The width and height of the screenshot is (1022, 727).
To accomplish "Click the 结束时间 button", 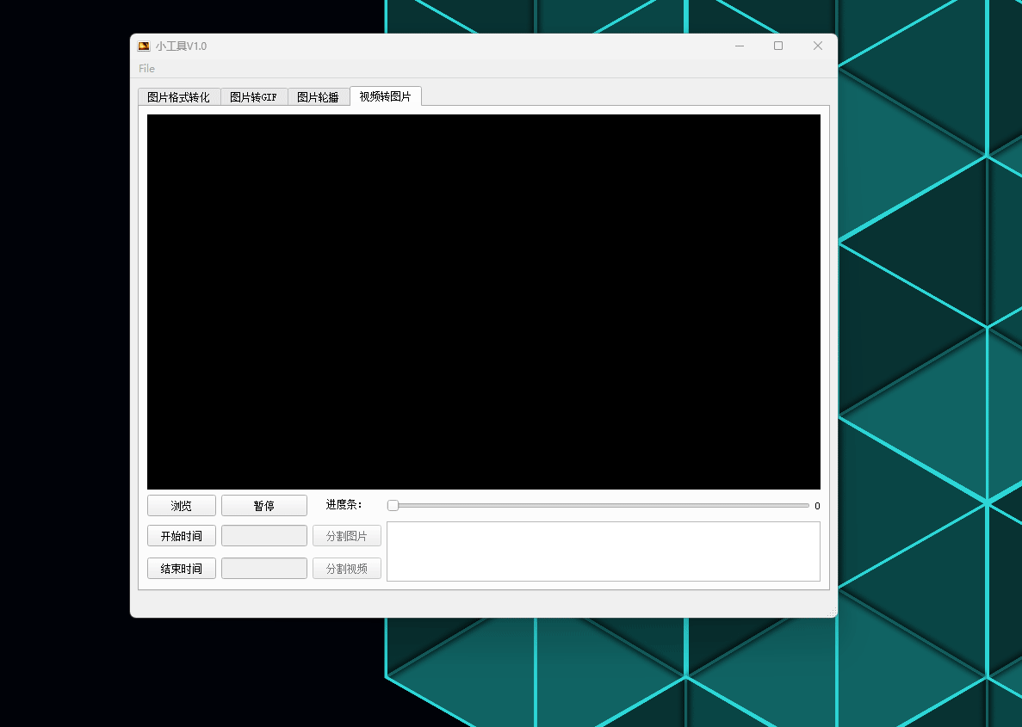I will tap(181, 568).
